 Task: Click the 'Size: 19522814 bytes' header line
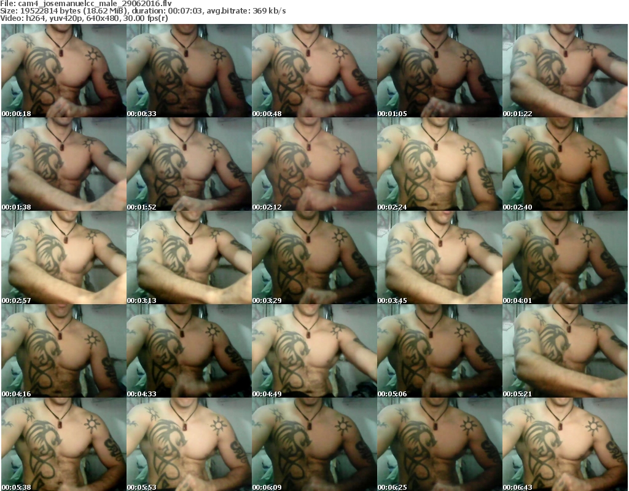click(x=143, y=11)
